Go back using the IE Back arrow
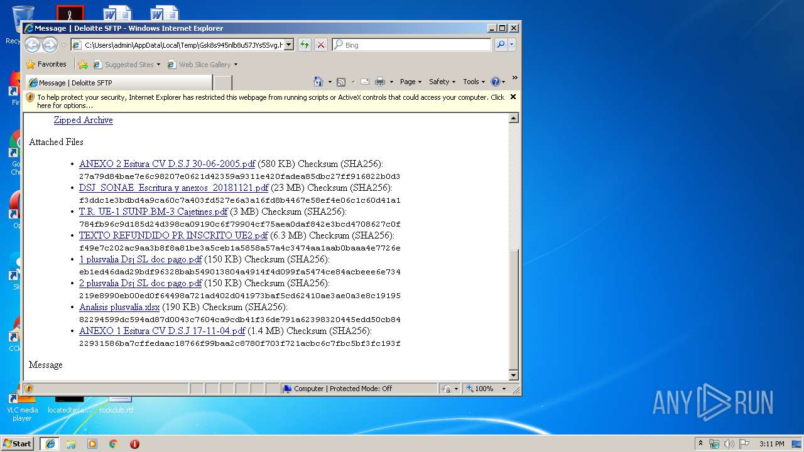 pyautogui.click(x=33, y=45)
